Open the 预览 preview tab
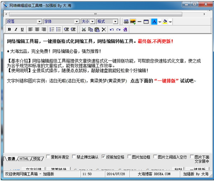The width and height of the screenshot is (214, 181). (37, 159)
